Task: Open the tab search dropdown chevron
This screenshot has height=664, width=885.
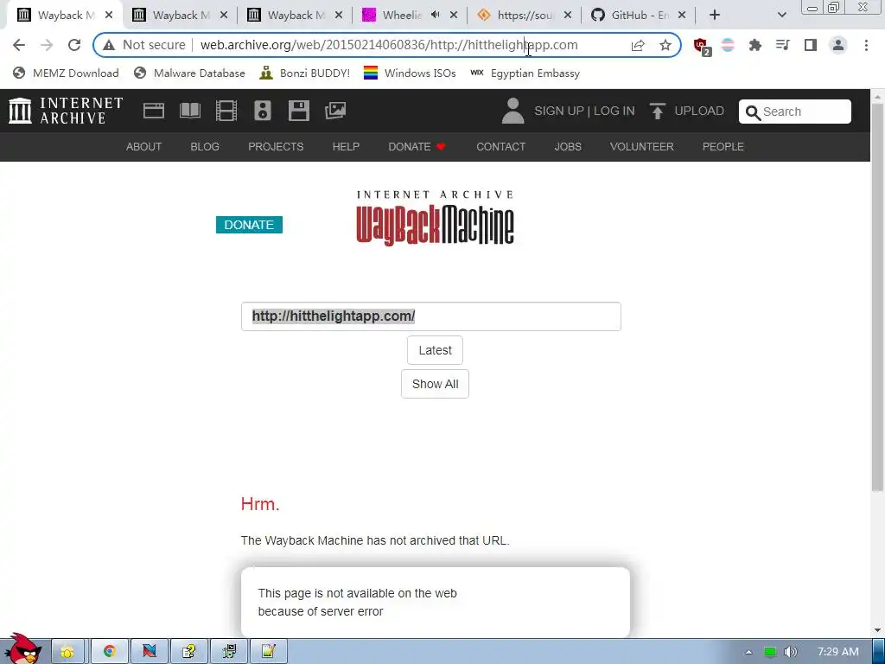Action: 781,16
